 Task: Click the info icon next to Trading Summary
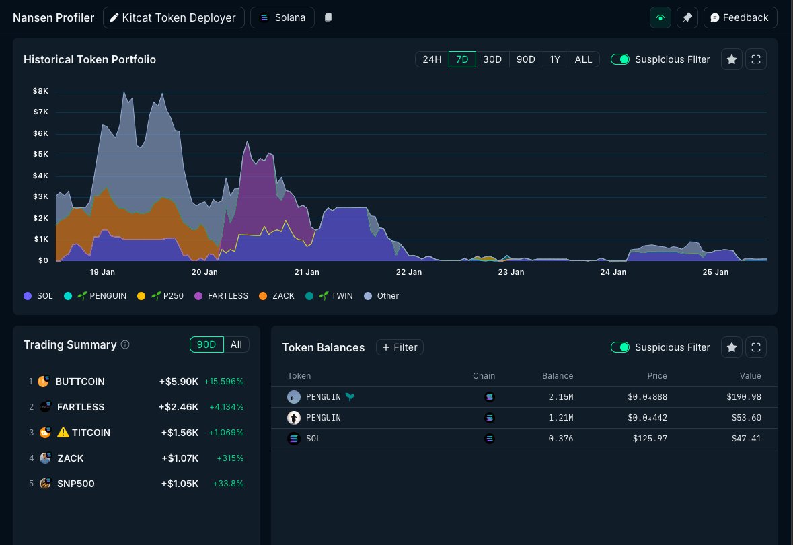[125, 344]
